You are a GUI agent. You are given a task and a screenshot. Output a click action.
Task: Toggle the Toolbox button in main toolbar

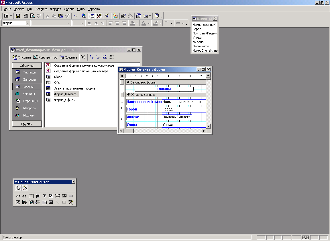[99, 16]
